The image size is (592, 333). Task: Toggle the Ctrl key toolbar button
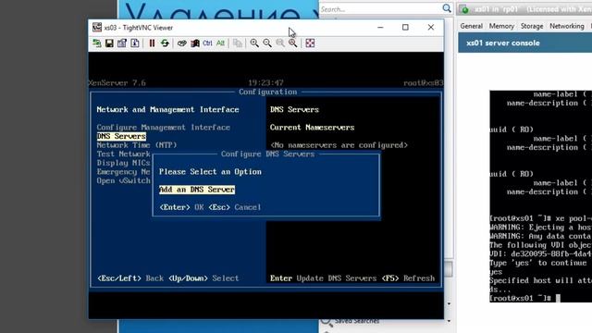pyautogui.click(x=207, y=43)
